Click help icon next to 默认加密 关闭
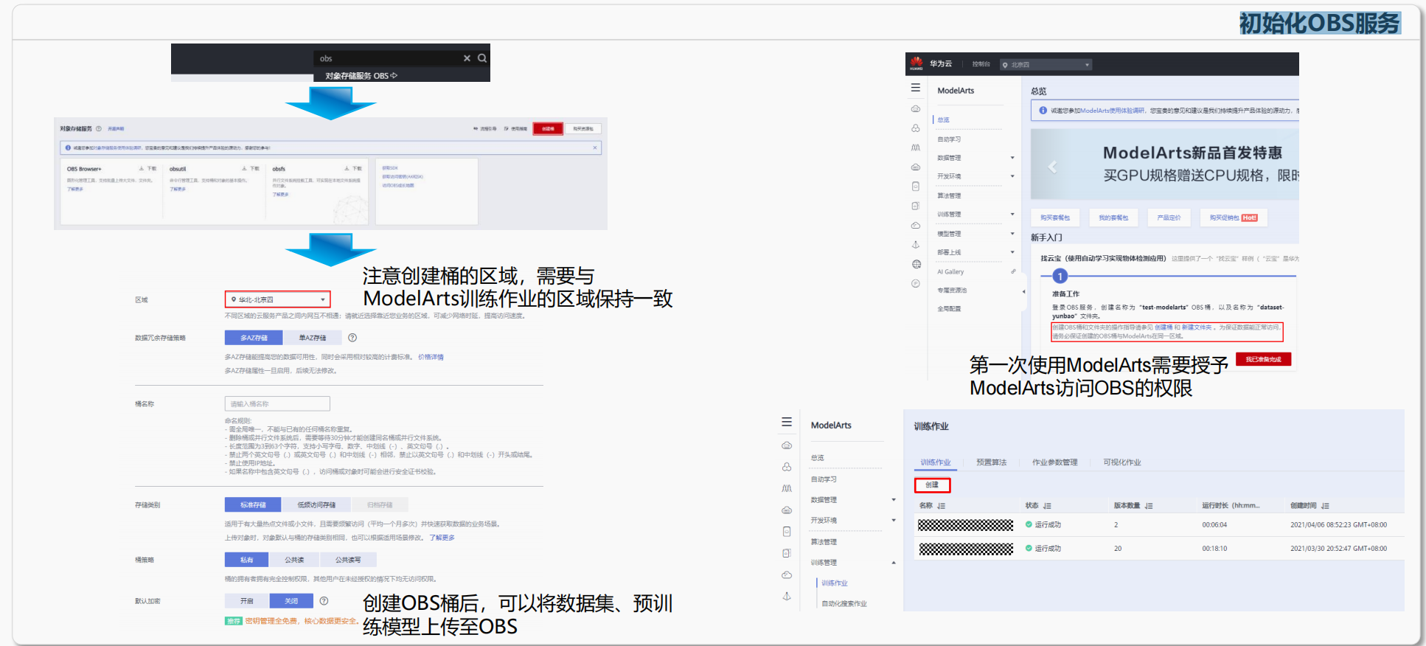The width and height of the screenshot is (1426, 646). coord(324,601)
